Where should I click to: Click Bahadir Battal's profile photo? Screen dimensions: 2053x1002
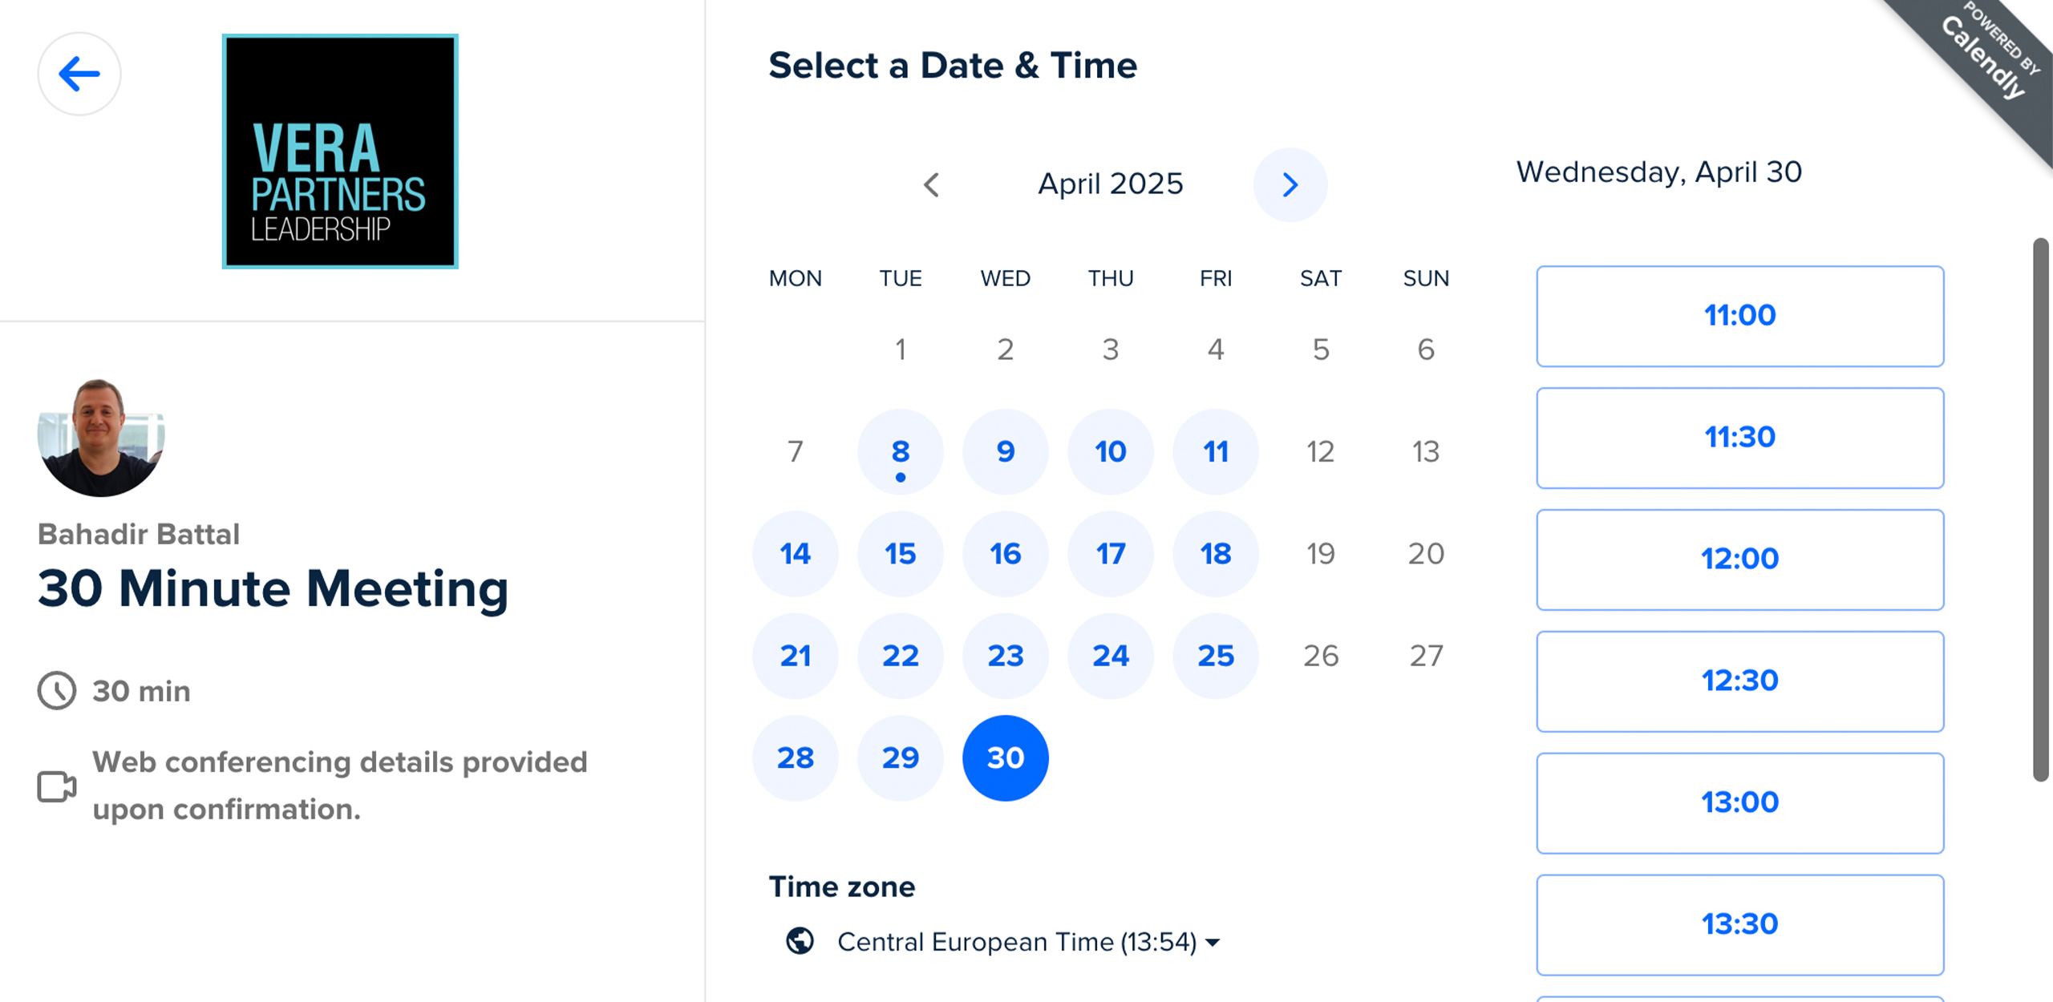click(101, 437)
